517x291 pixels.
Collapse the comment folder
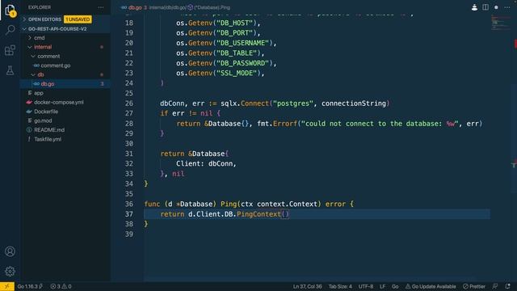click(x=48, y=57)
